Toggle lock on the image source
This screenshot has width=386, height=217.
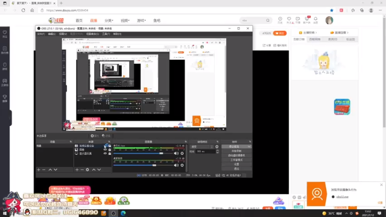coord(110,149)
